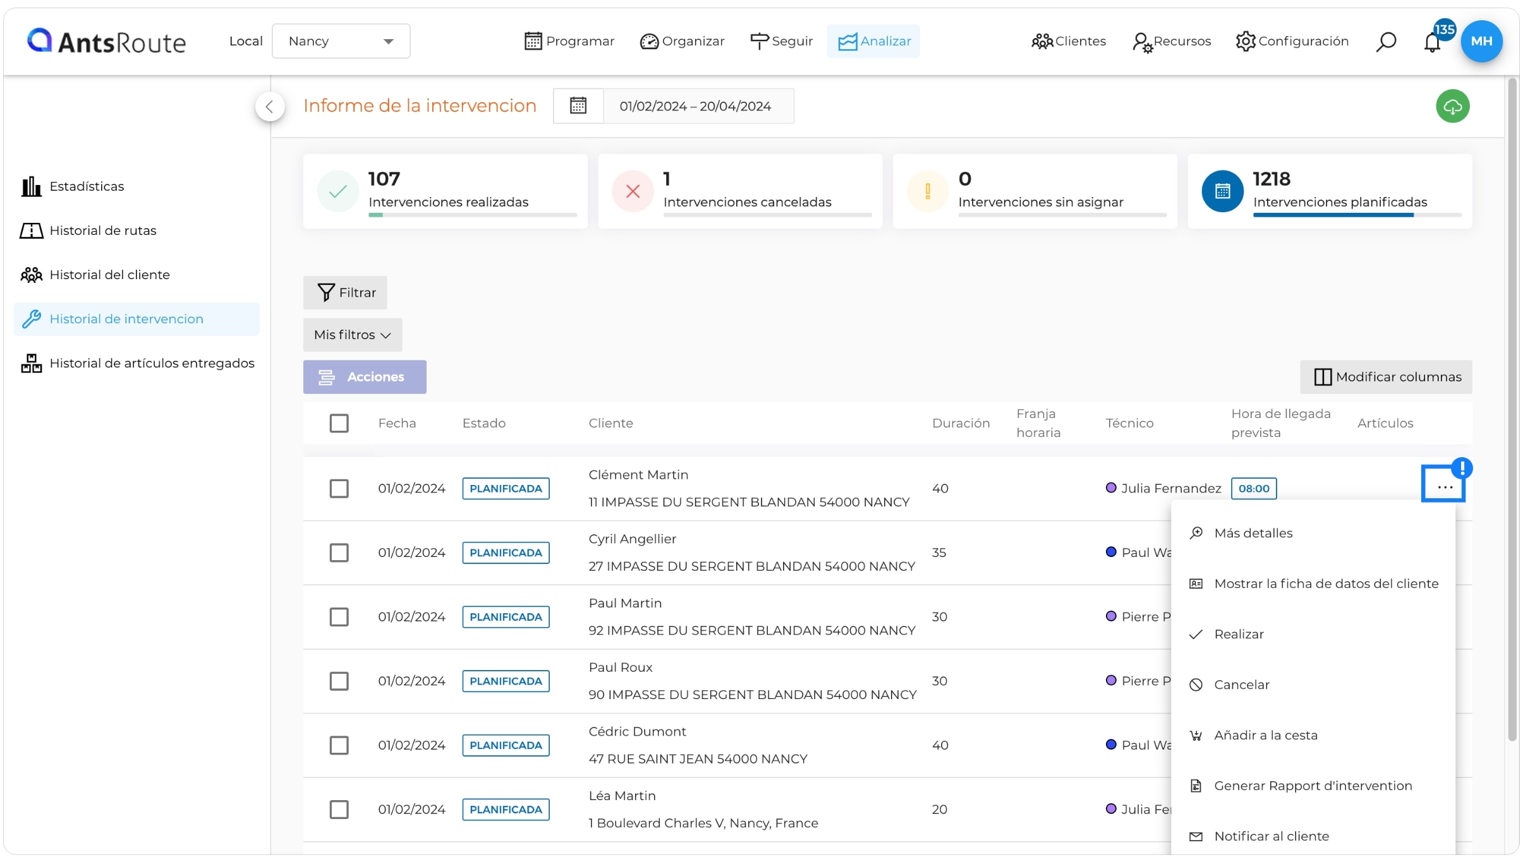Viewport: 1523px width, 862px height.
Task: Collapse sidebar with the back arrow button
Action: (x=270, y=106)
